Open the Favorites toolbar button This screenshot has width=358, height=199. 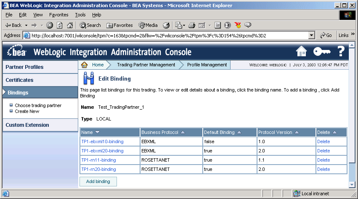pyautogui.click(x=119, y=25)
